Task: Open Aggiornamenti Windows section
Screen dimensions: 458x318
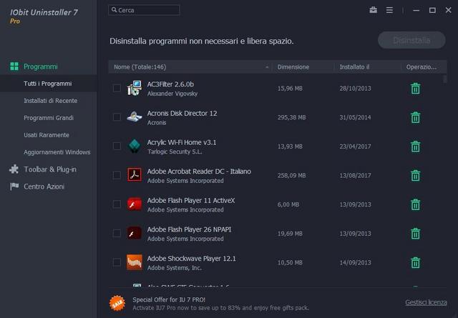Action: [57, 152]
